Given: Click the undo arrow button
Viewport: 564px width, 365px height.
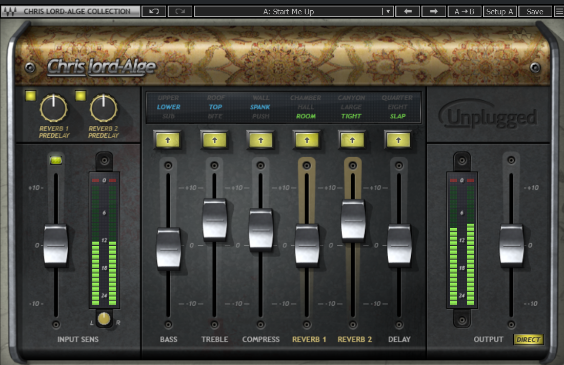Looking at the screenshot, I should (x=154, y=11).
